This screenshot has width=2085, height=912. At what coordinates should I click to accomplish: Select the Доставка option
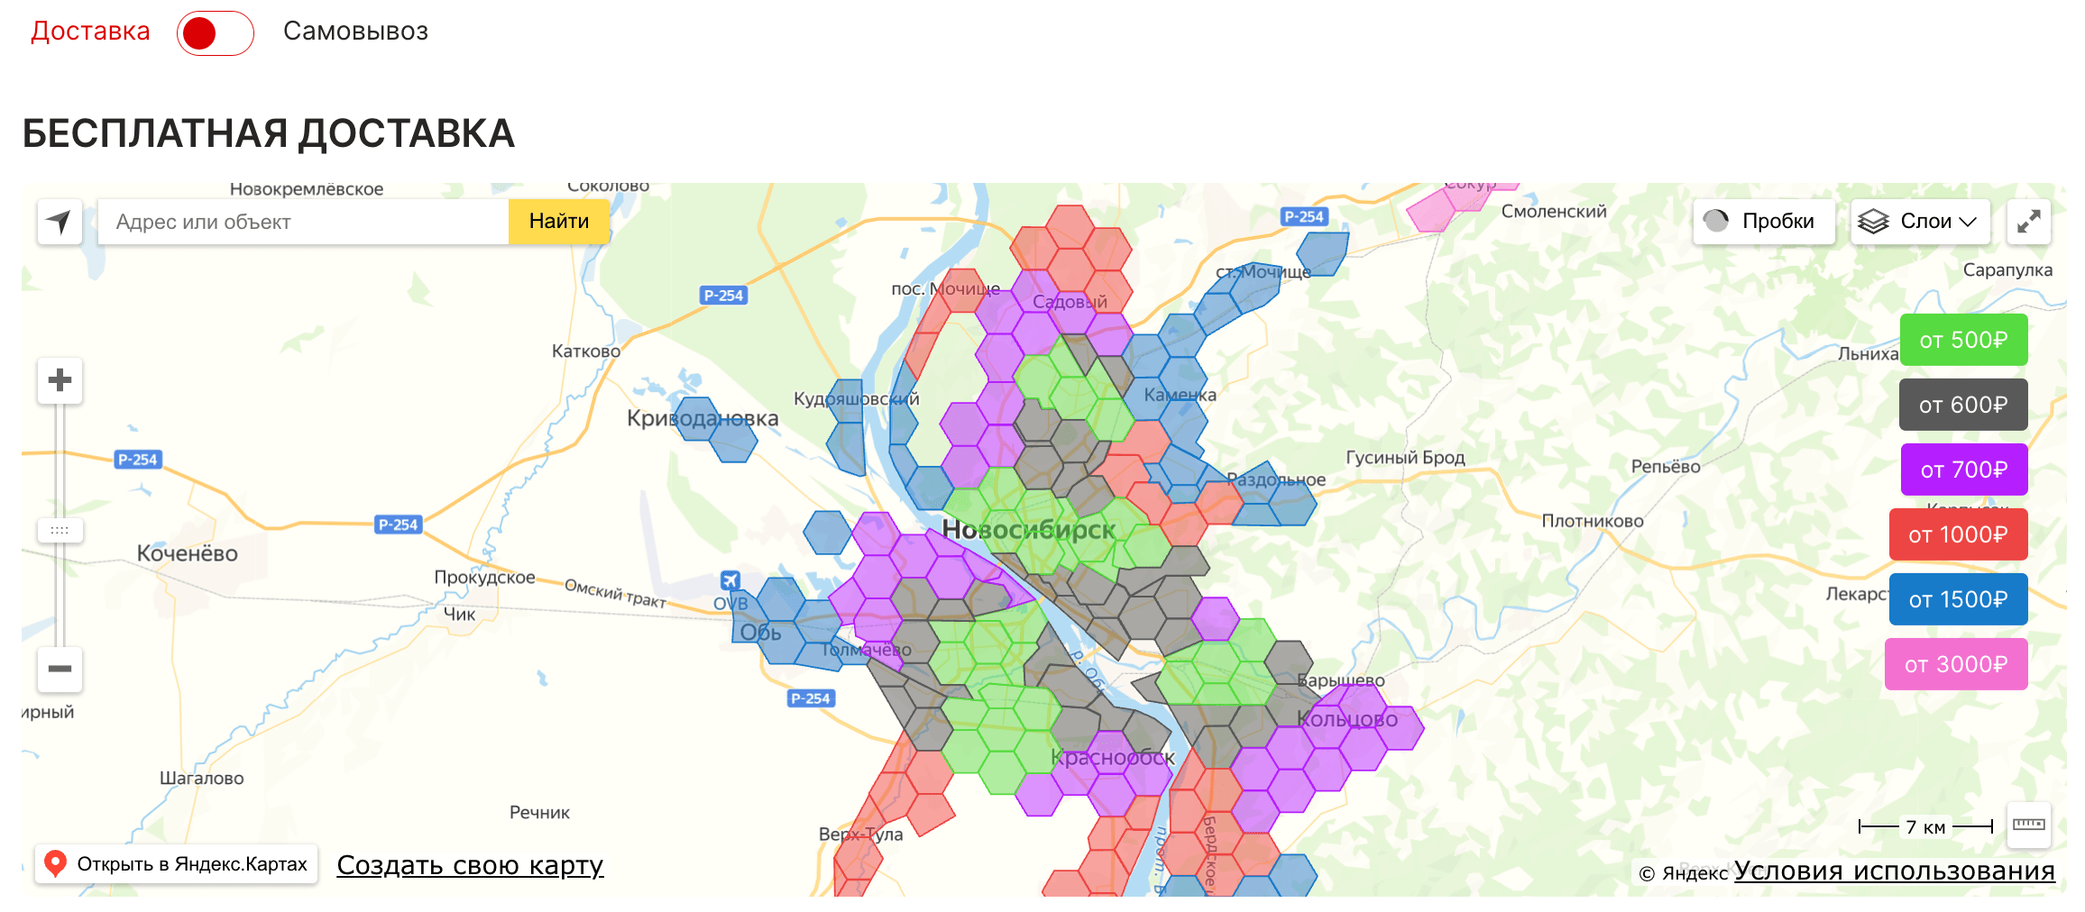click(90, 32)
